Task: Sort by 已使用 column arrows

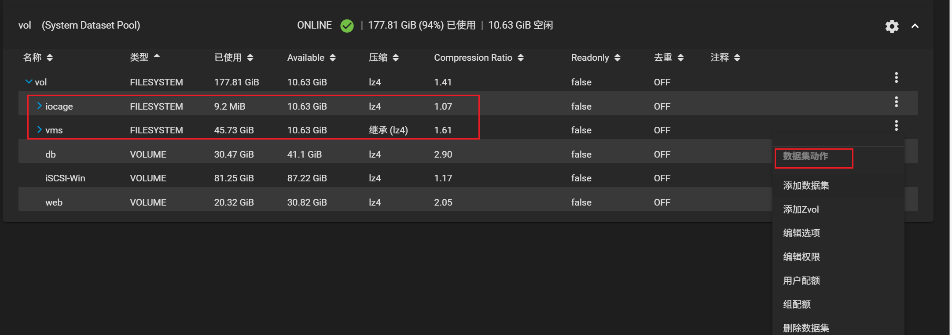Action: click(250, 58)
